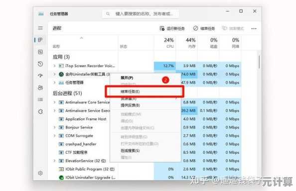This screenshot has width=296, height=191.
Task: Click the CTF 加载程序 process icon
Action: pyautogui.click(x=61, y=152)
